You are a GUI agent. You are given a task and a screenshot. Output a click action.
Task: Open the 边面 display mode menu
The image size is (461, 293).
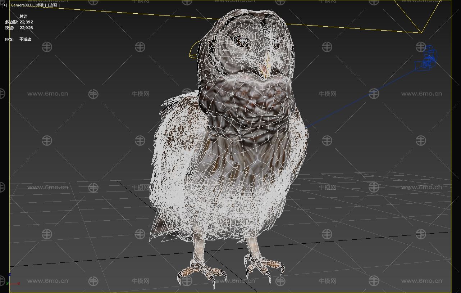[54, 5]
